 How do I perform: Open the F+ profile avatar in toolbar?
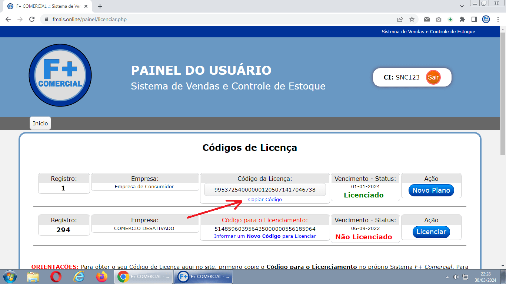[x=486, y=19]
